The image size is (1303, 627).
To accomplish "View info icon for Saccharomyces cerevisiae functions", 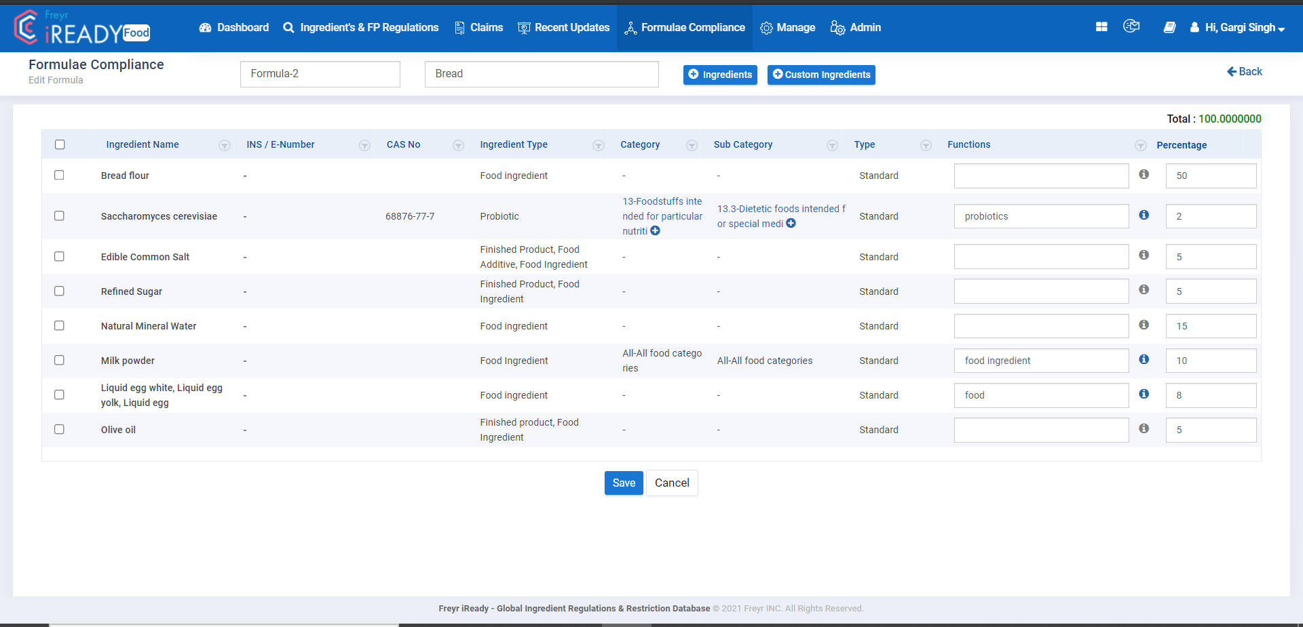I will (x=1144, y=215).
